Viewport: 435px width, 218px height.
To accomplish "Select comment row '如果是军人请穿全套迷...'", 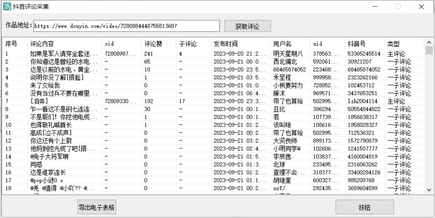I will tap(213, 54).
